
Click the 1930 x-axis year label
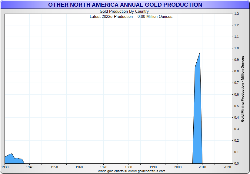coord(5,167)
